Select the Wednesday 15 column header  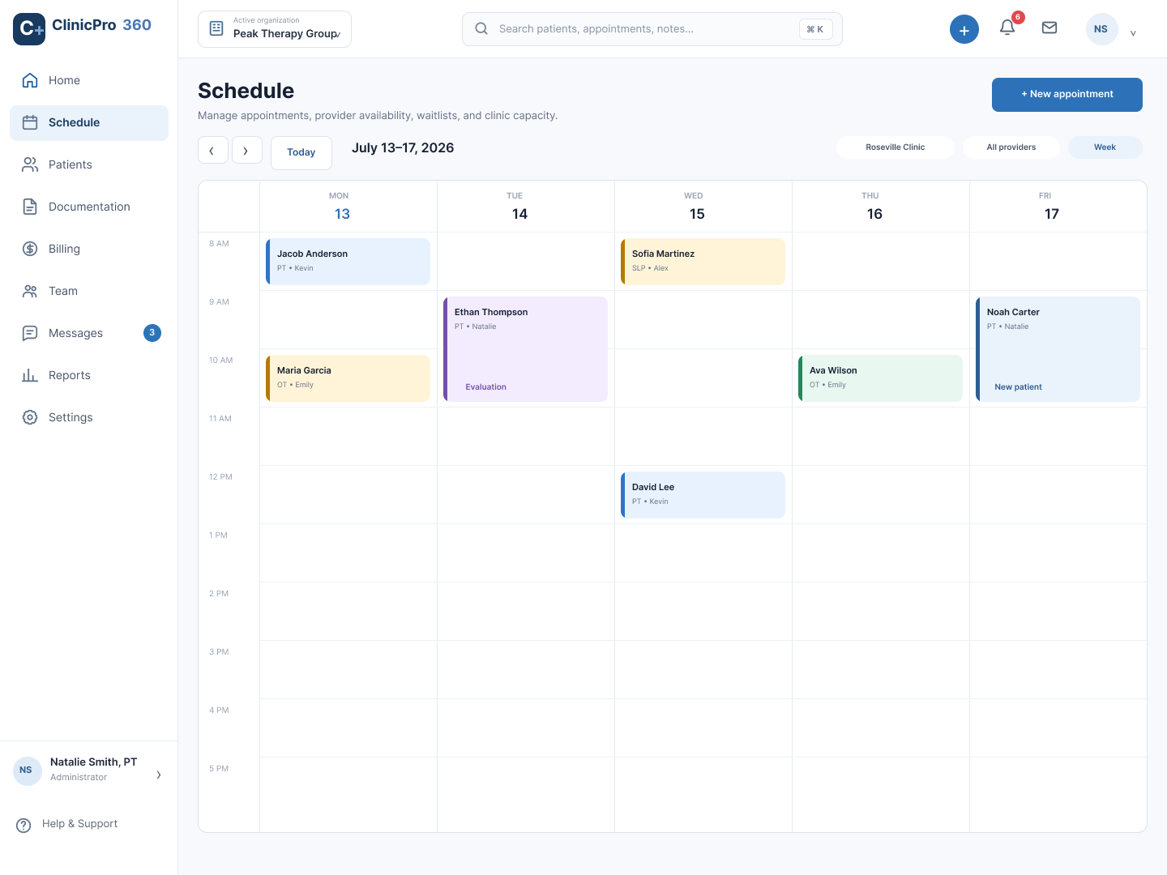(x=703, y=207)
